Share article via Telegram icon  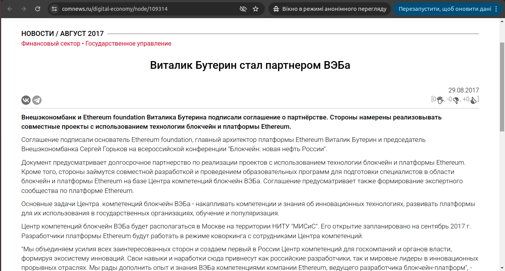(37, 100)
